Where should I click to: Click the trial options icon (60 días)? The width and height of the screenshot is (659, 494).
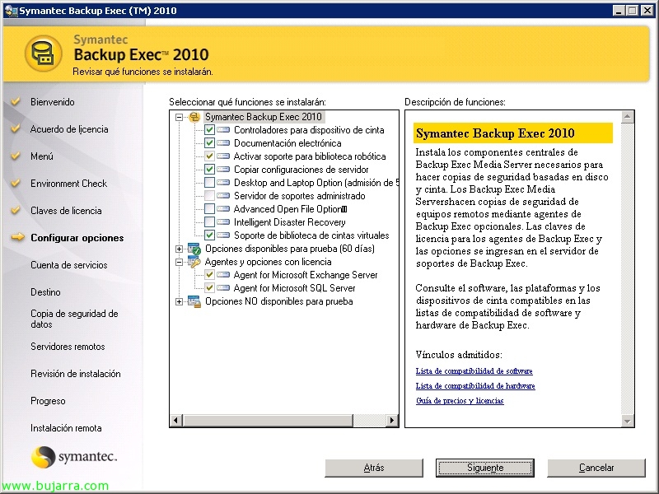[194, 249]
